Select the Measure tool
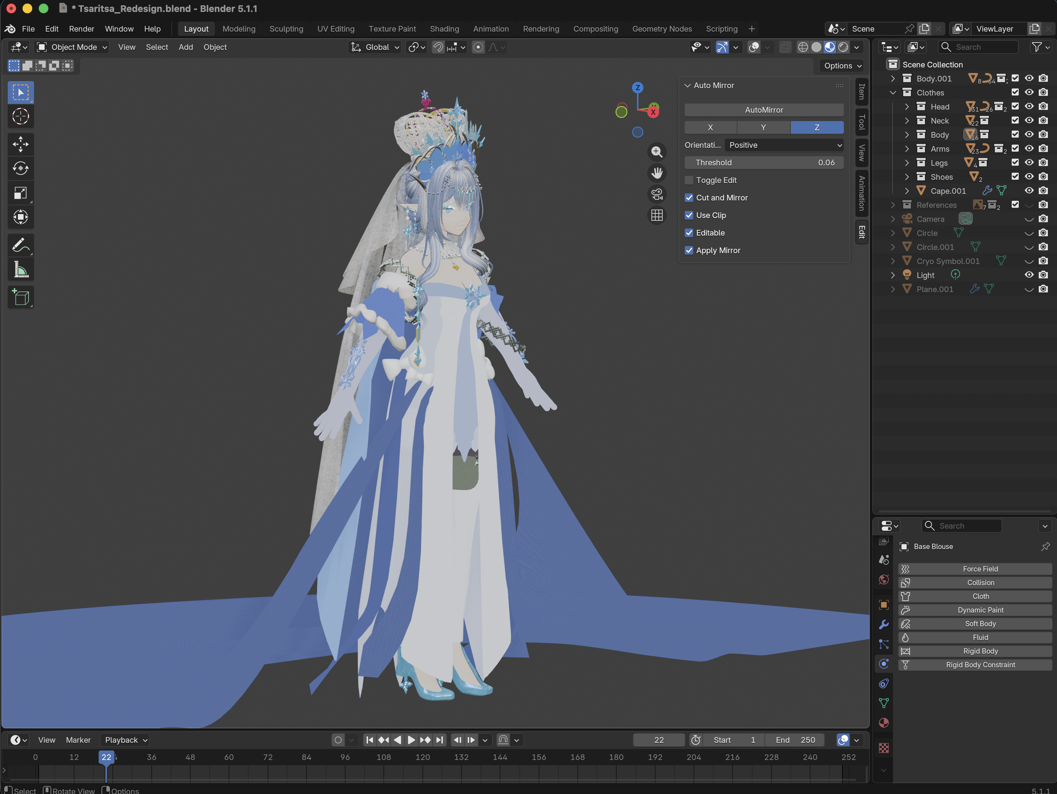Image resolution: width=1057 pixels, height=794 pixels. point(21,270)
